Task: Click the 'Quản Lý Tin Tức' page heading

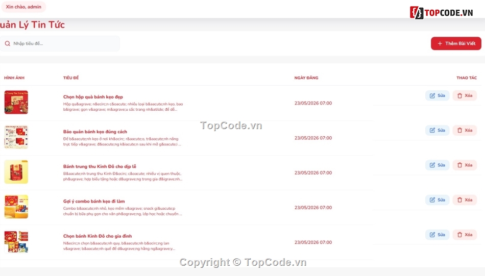Action: pyautogui.click(x=32, y=24)
